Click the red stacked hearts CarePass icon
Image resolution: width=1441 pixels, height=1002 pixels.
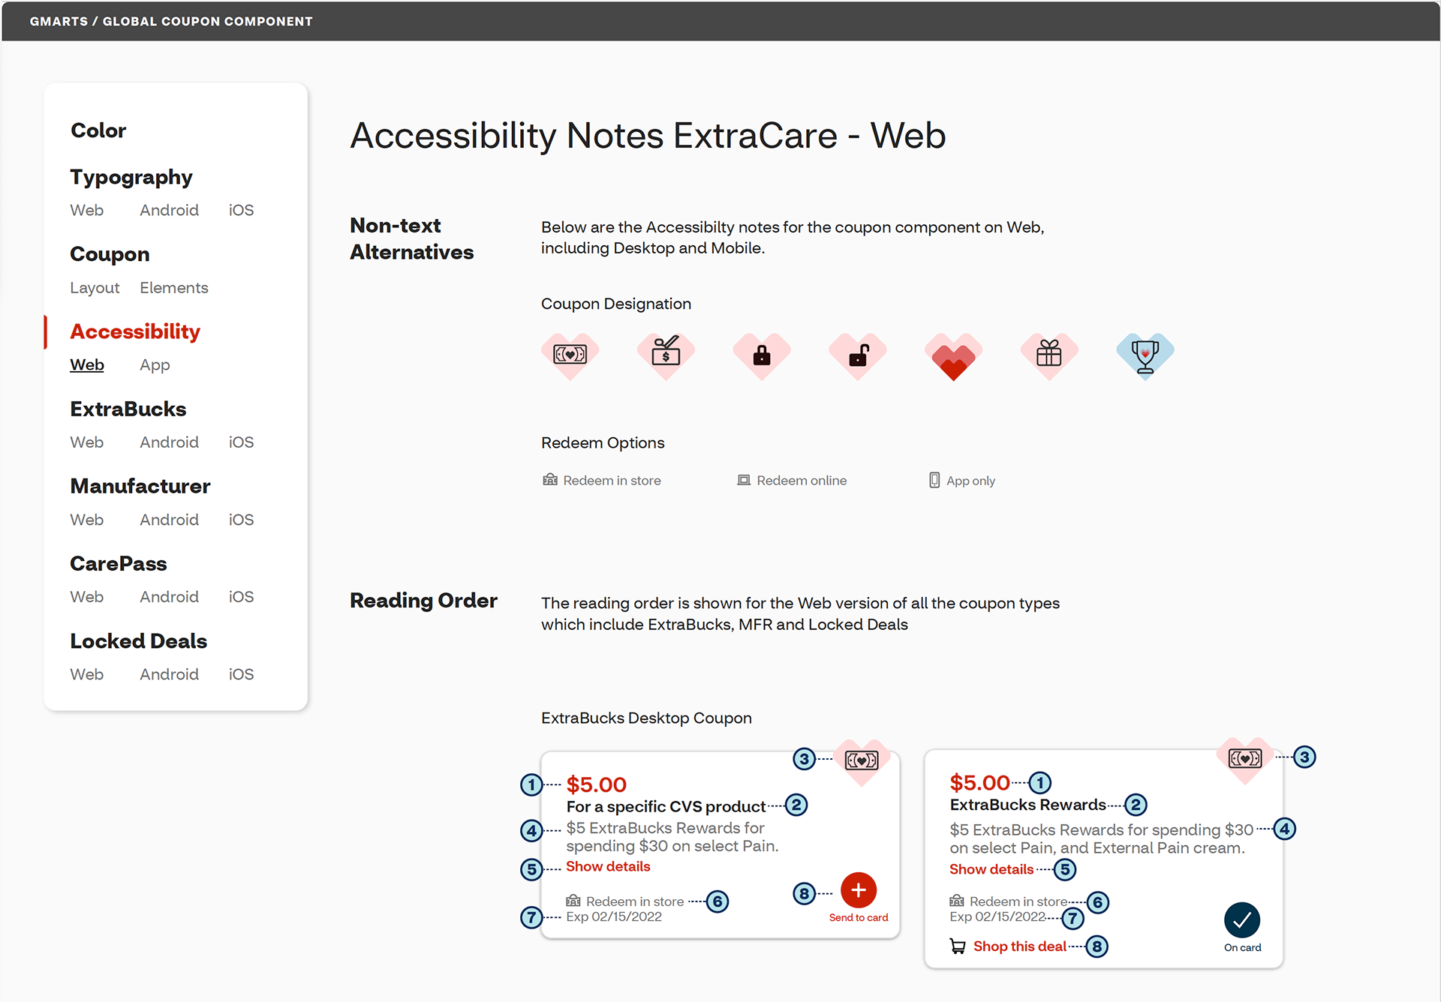[x=953, y=358]
